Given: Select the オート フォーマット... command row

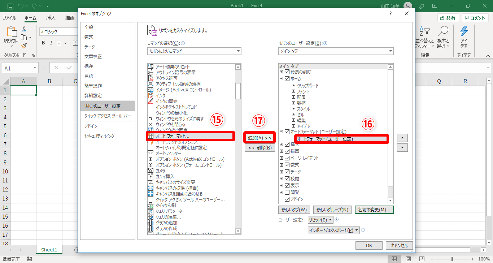Looking at the screenshot, I should pyautogui.click(x=191, y=136).
